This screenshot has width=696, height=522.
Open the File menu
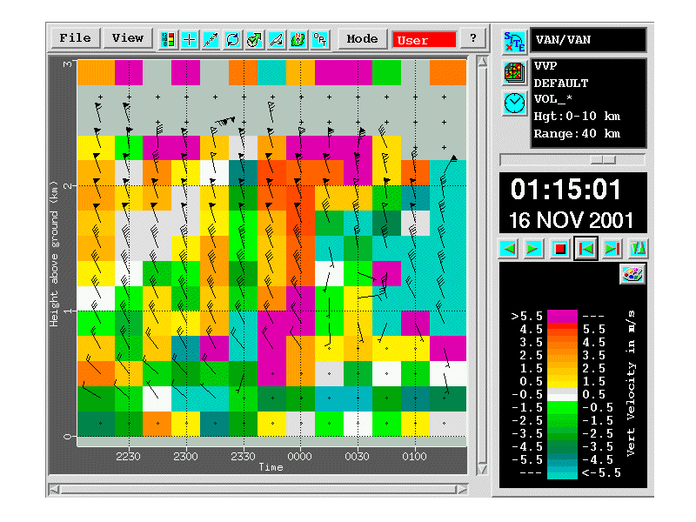tap(75, 38)
